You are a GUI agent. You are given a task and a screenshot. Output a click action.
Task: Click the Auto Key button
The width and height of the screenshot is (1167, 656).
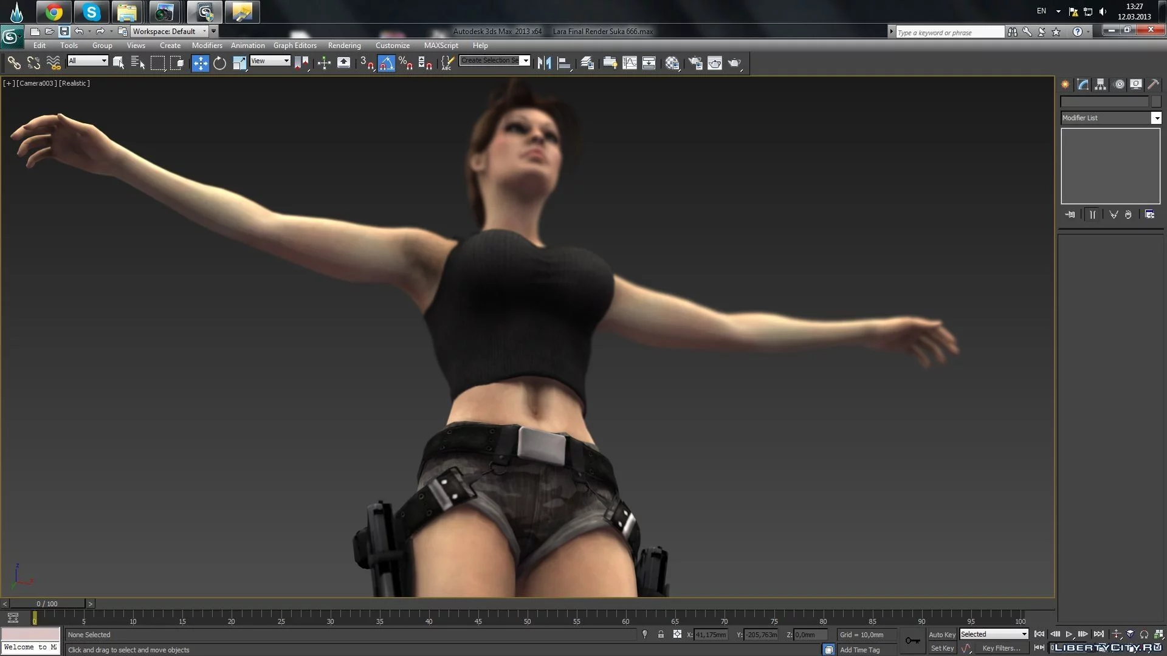942,635
